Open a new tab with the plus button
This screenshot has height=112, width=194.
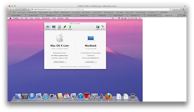tap(180, 15)
